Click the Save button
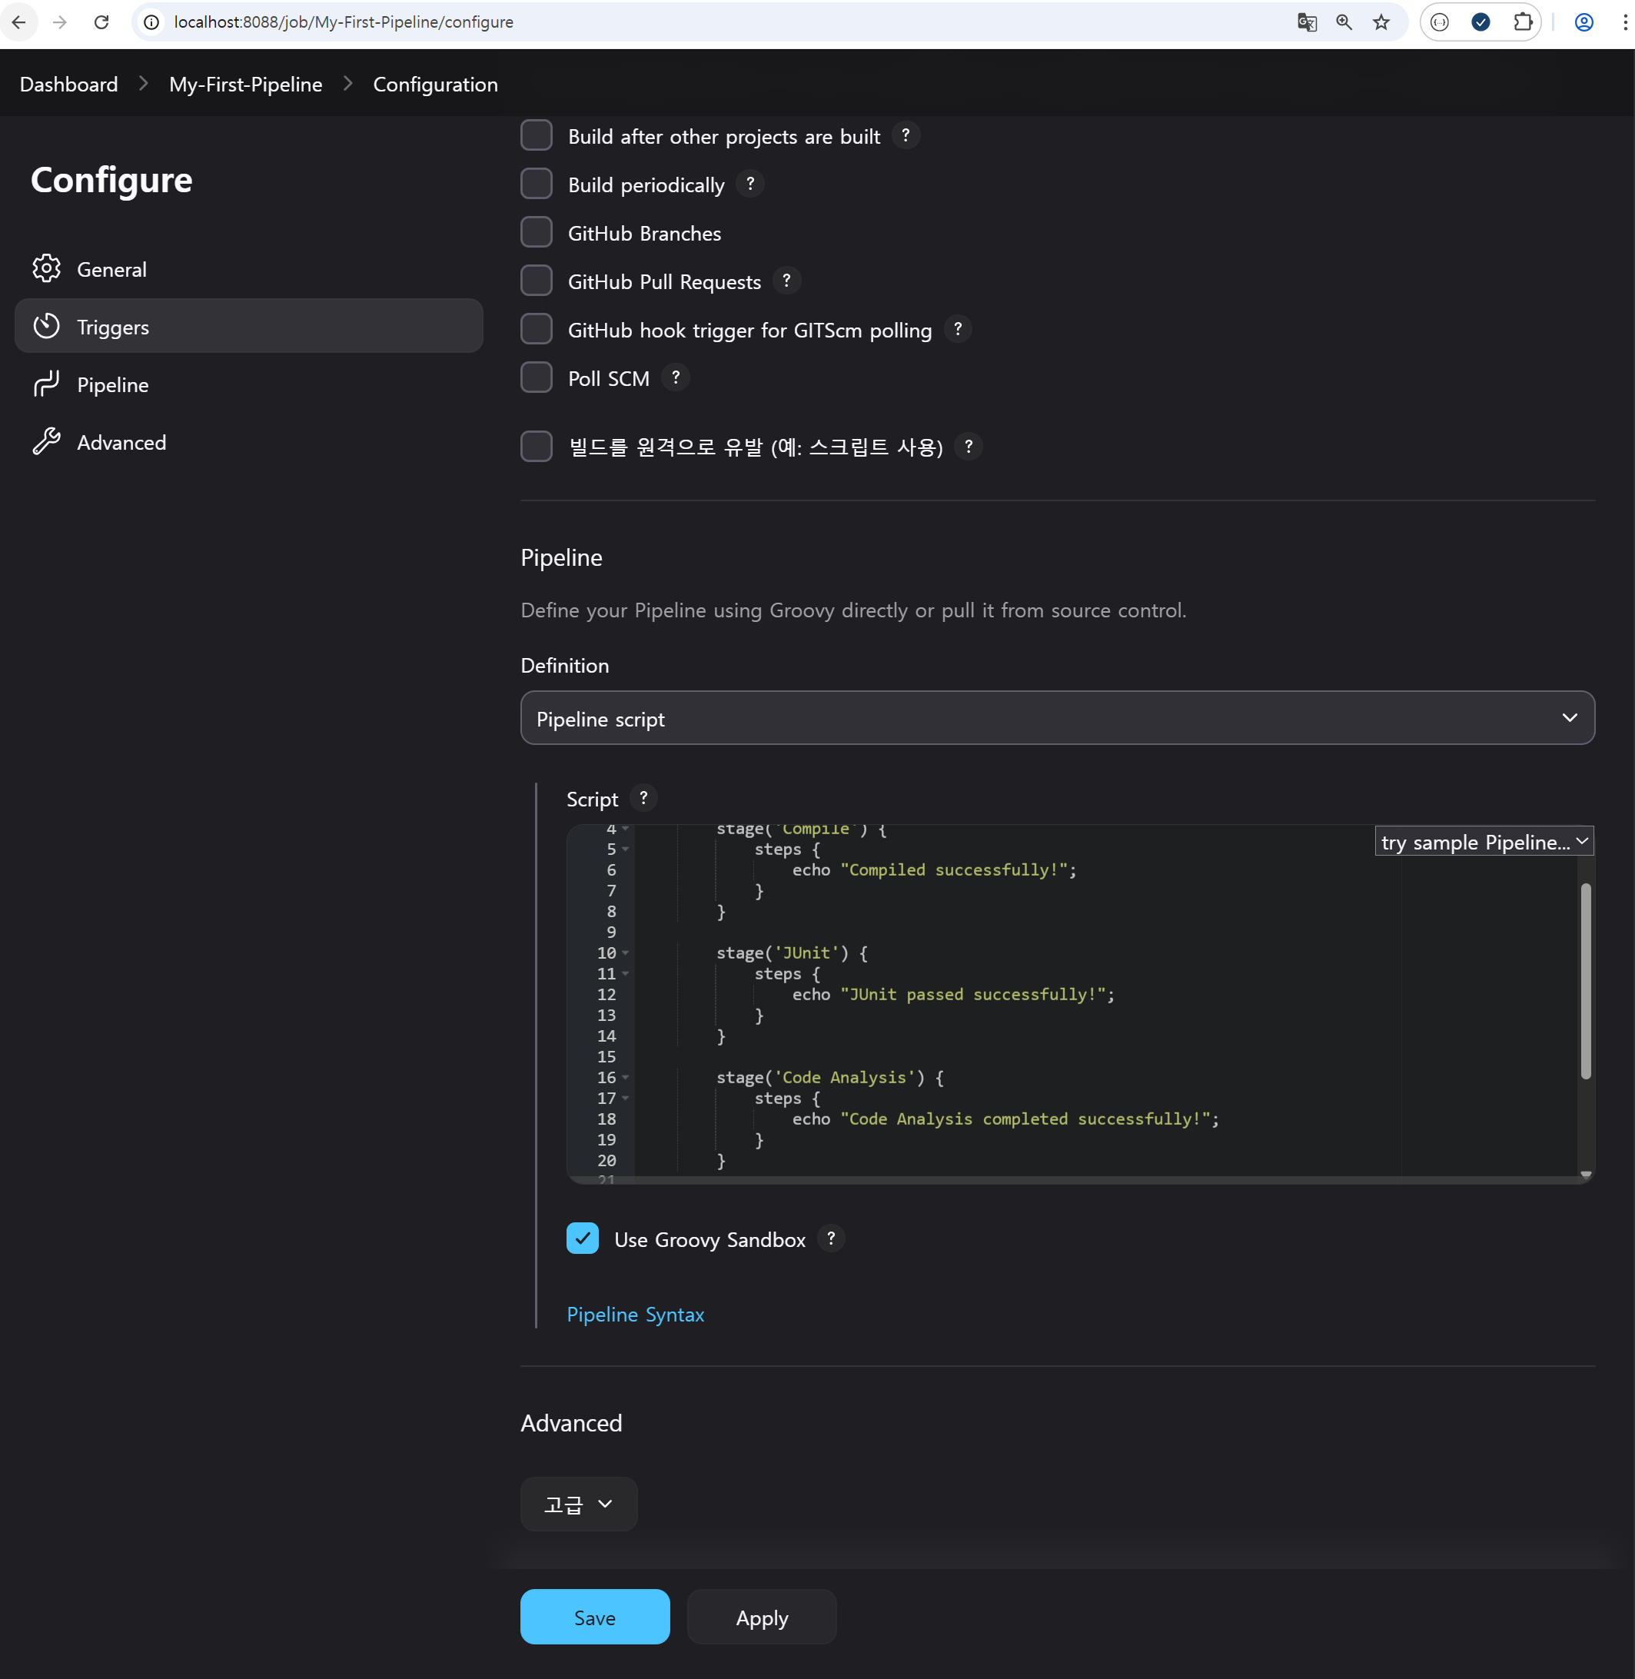1635x1679 pixels. [x=594, y=1617]
